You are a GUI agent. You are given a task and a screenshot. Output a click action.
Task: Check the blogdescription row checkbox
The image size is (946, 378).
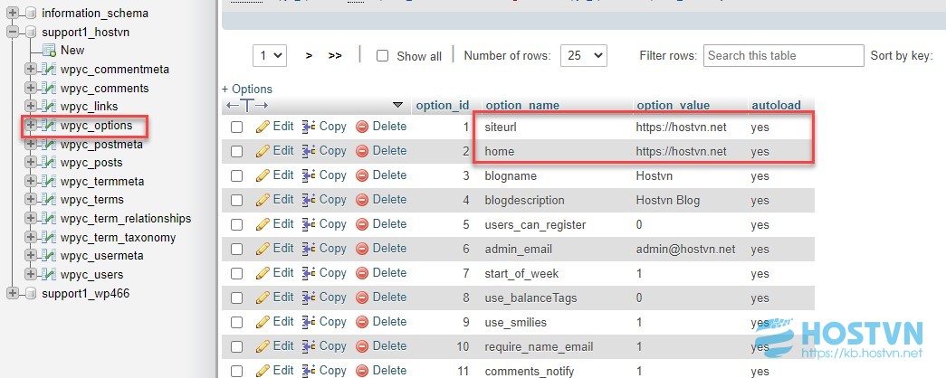coord(236,200)
